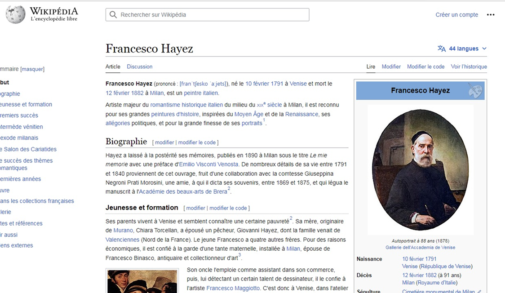Open the Royaume d'Italie infobox link

pyautogui.click(x=436, y=283)
